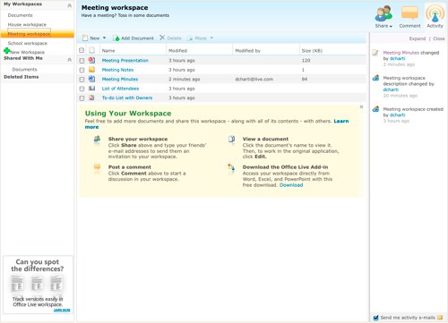The image size is (448, 323).
Task: Click the New document icon in toolbar
Action: point(85,38)
